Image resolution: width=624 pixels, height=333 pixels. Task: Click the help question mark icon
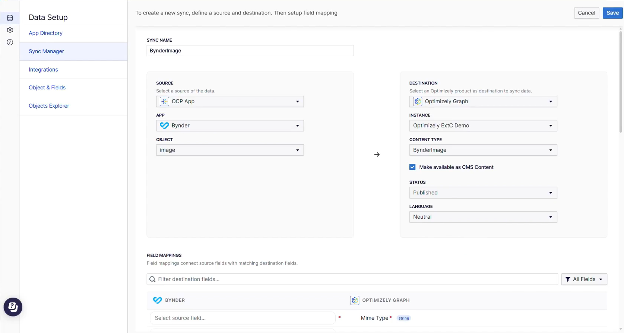click(x=10, y=42)
